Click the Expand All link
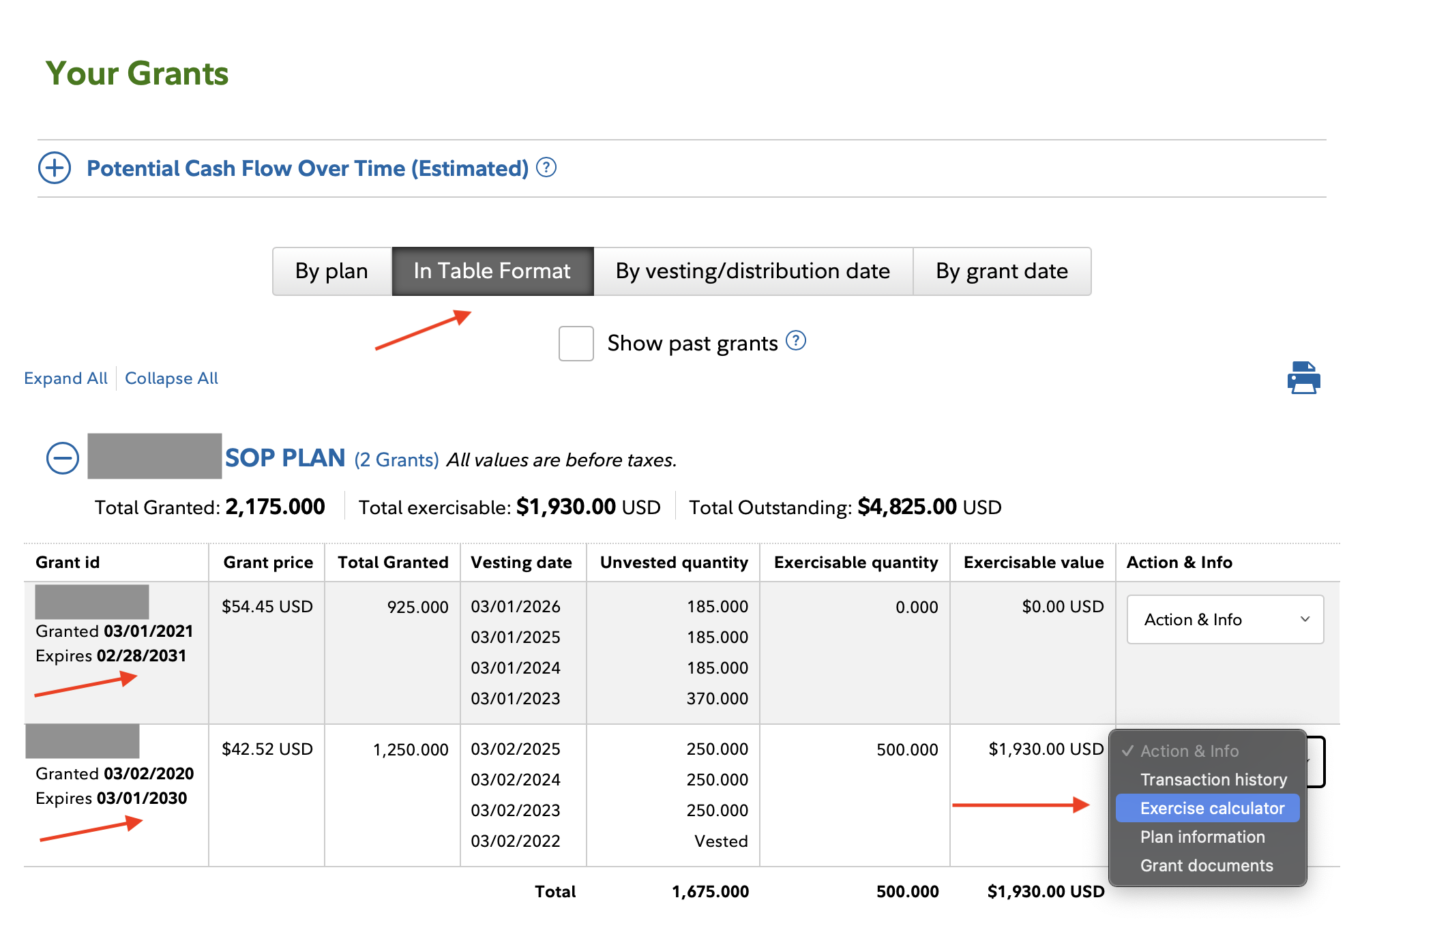The image size is (1450, 930). 65,378
